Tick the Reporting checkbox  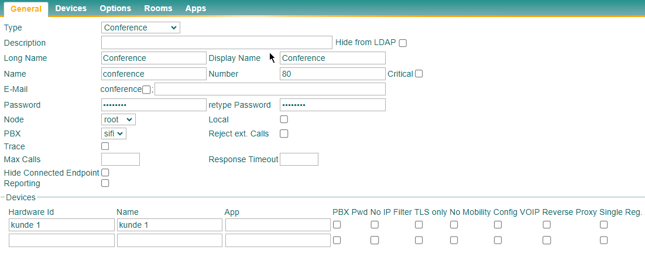pyautogui.click(x=105, y=183)
